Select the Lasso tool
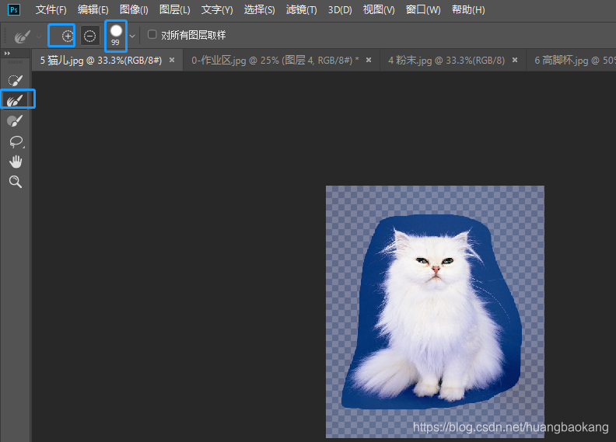The height and width of the screenshot is (442, 616). 16,141
